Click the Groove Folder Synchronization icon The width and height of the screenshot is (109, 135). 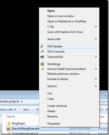[x=43, y=69]
